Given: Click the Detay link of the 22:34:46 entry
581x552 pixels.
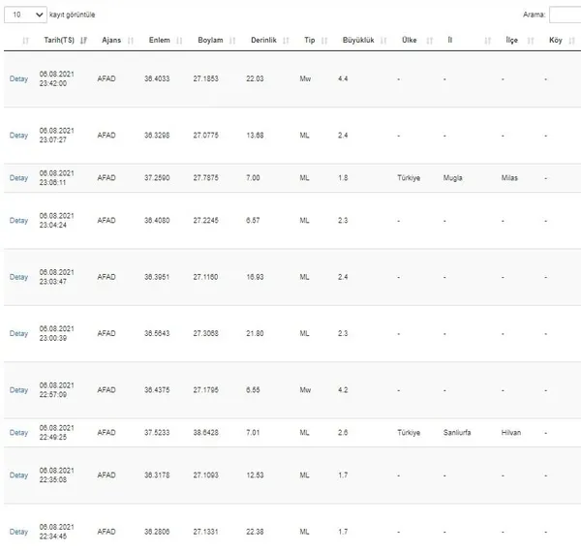Looking at the screenshot, I should 18,532.
